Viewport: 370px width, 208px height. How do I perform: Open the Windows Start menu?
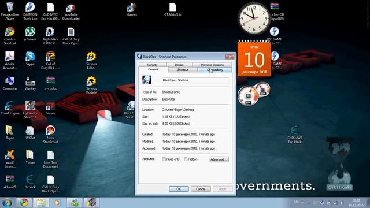(x=7, y=203)
